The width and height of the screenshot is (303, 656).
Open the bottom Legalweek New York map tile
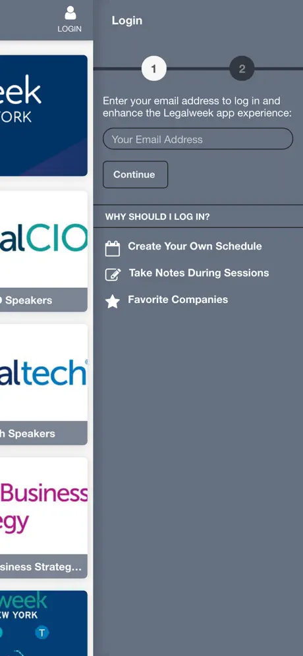coord(43,623)
